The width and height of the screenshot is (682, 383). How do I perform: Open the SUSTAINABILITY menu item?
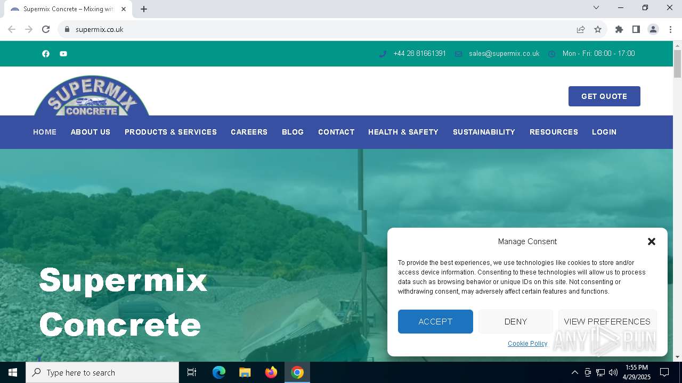pos(484,132)
